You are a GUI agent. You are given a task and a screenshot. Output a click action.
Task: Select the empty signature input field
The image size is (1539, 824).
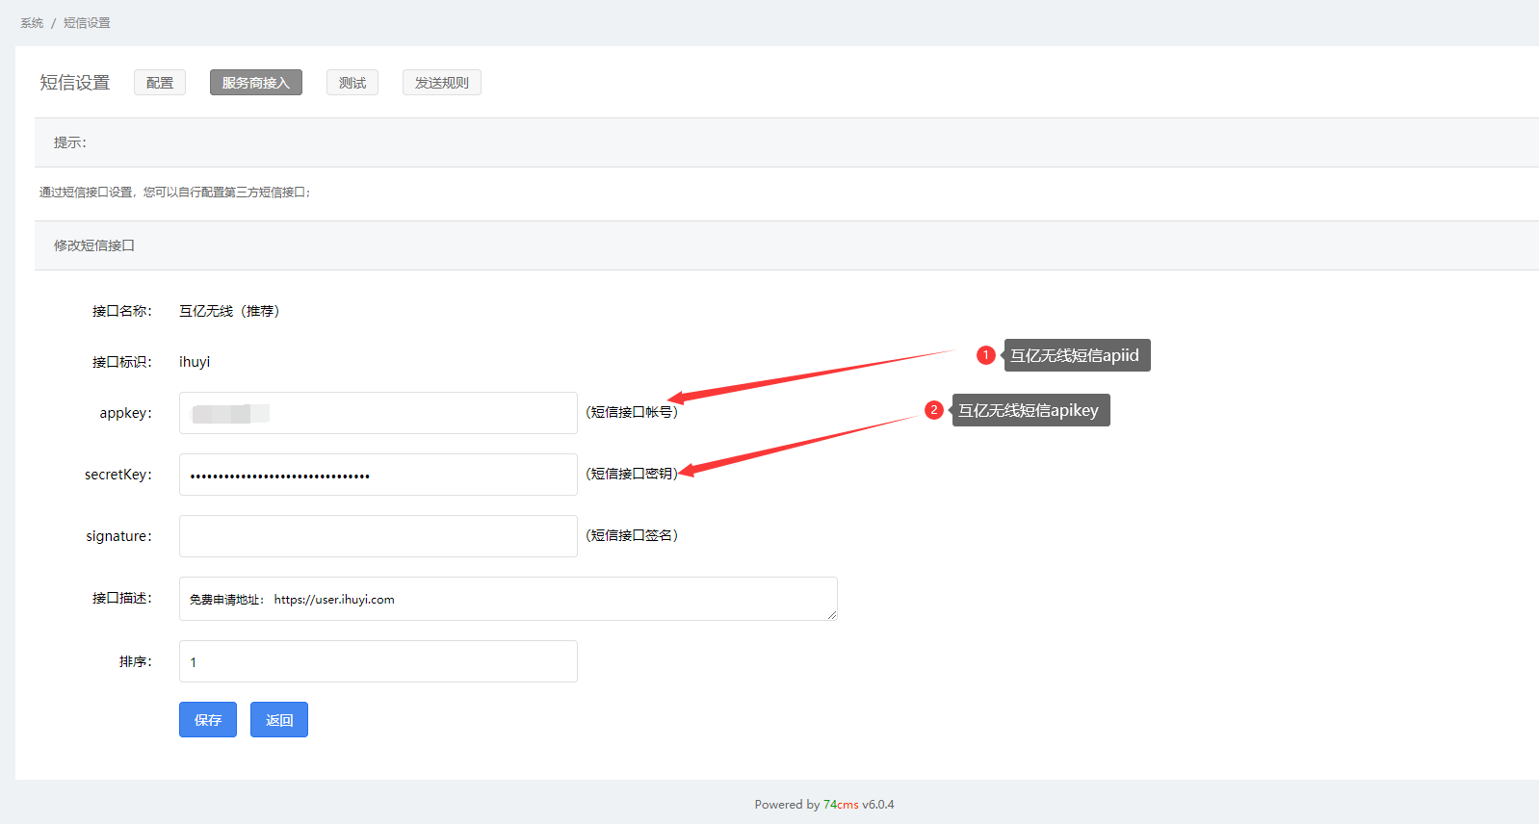(x=378, y=536)
